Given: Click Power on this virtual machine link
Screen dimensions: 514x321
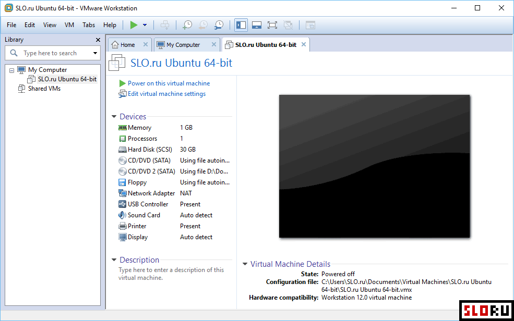Looking at the screenshot, I should coord(169,83).
